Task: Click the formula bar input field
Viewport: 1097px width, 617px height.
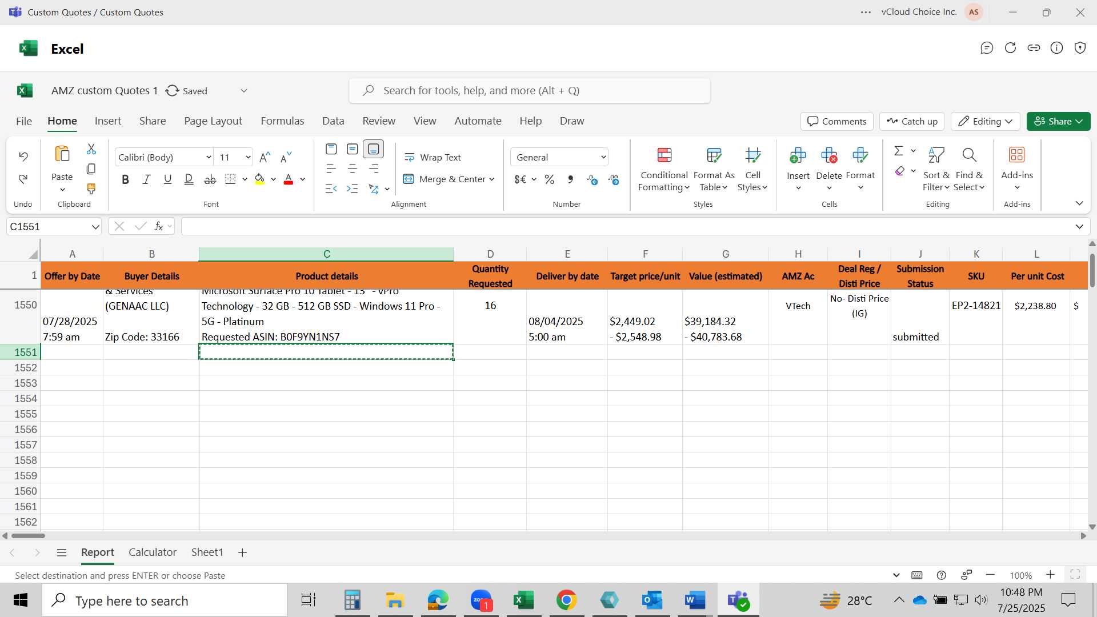Action: pyautogui.click(x=626, y=227)
